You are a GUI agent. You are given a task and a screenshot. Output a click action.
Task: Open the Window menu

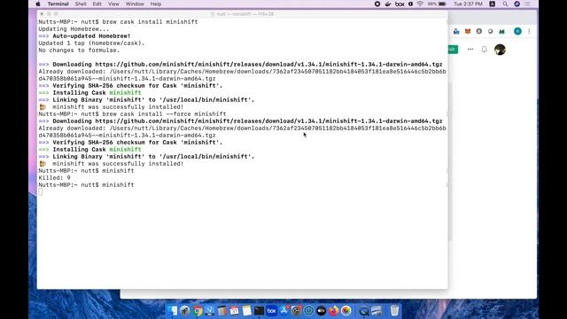click(135, 4)
